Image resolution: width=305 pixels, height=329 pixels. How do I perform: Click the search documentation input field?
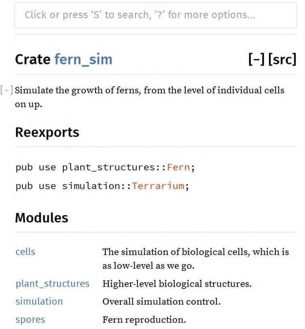(x=155, y=15)
